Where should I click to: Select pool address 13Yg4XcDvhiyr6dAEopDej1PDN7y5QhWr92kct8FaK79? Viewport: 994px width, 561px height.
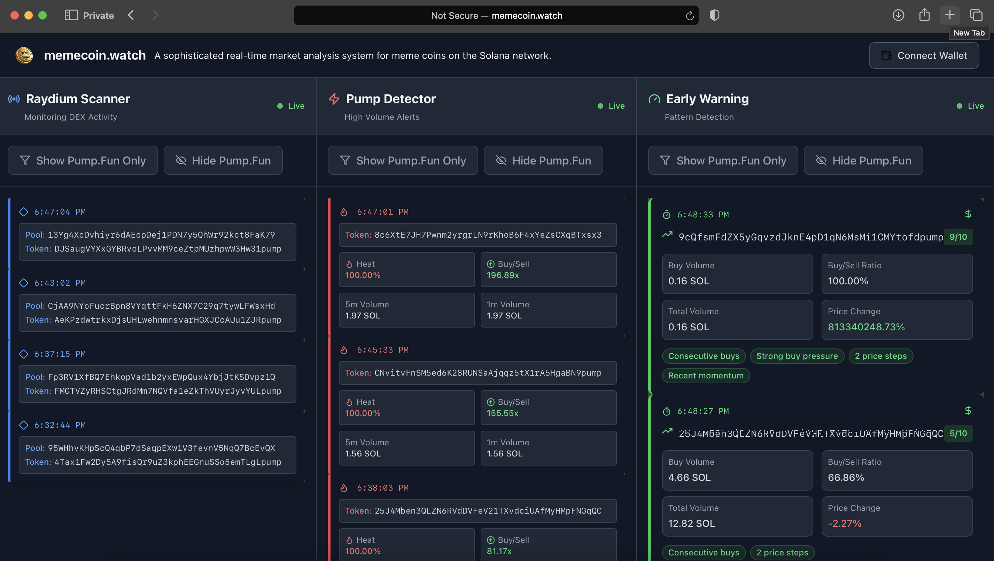[x=161, y=235]
